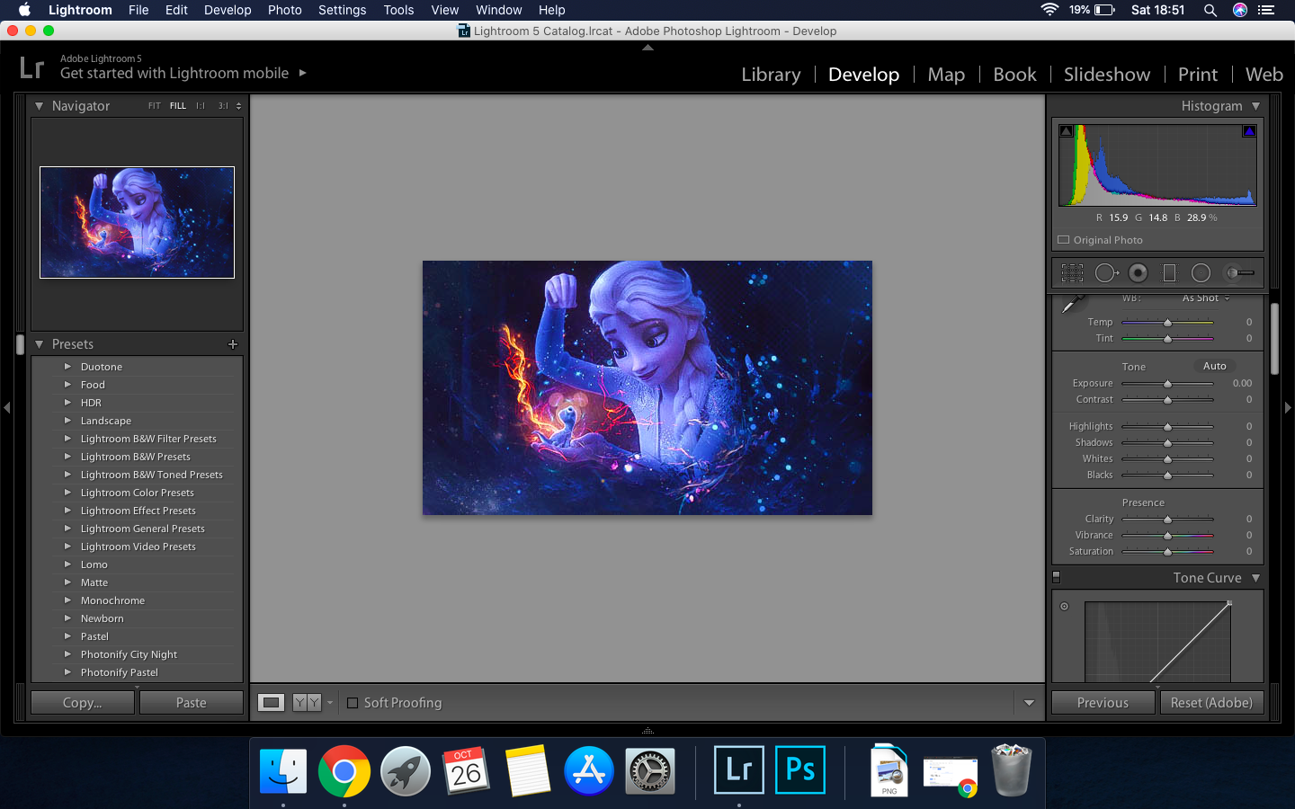Click the Temp slider
The image size is (1295, 809).
pos(1167,322)
